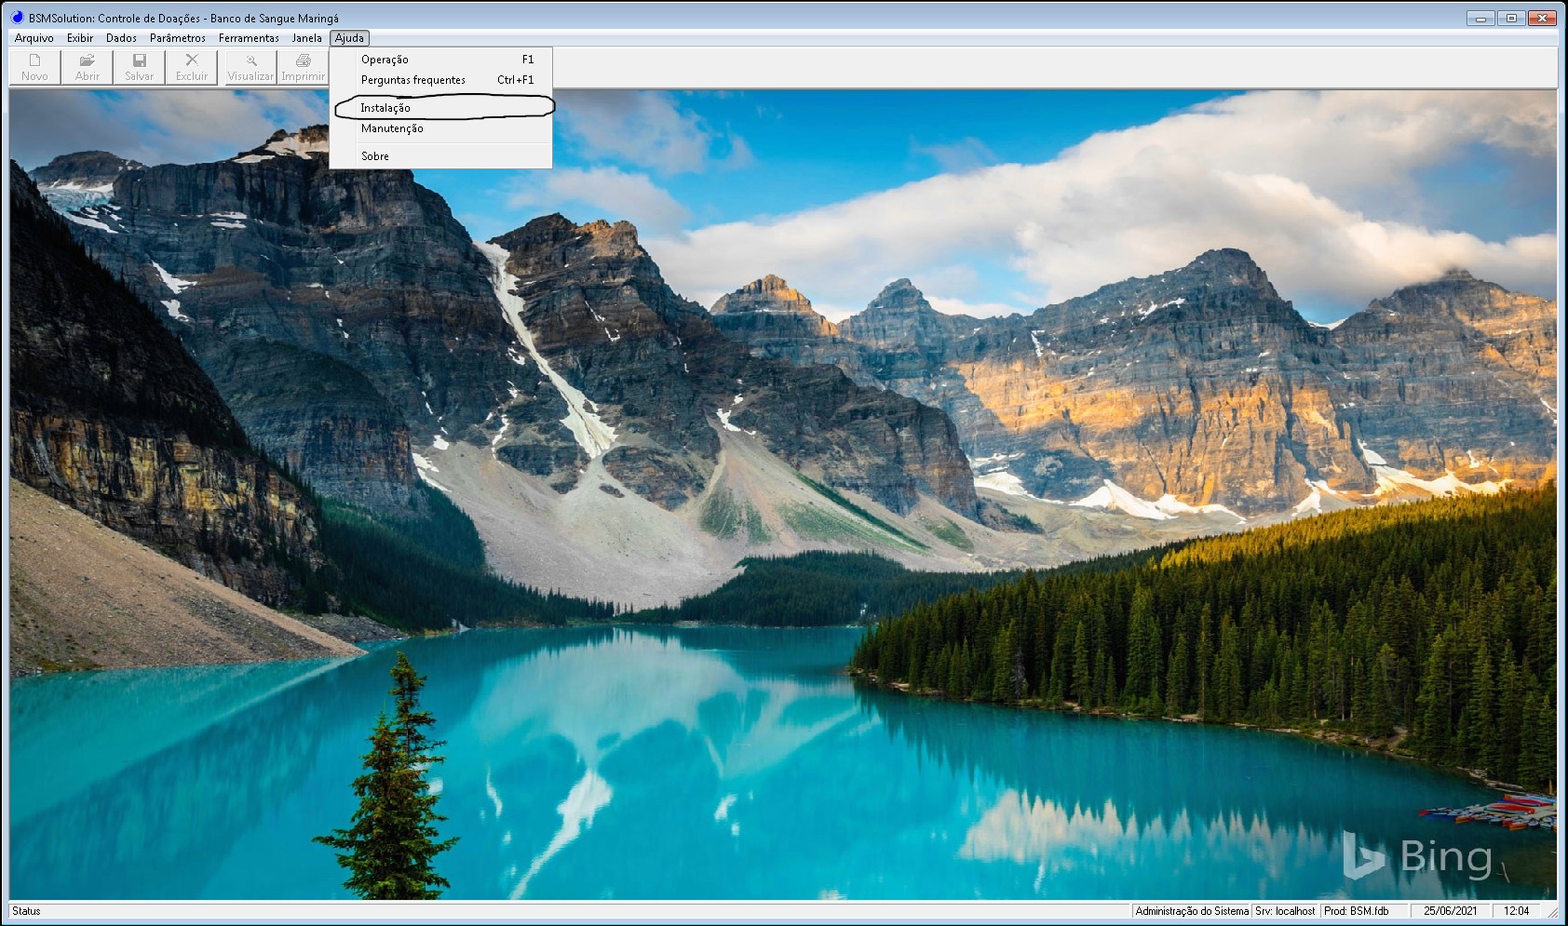
Task: Click the Administração do Sistema status panel
Action: tap(1191, 911)
